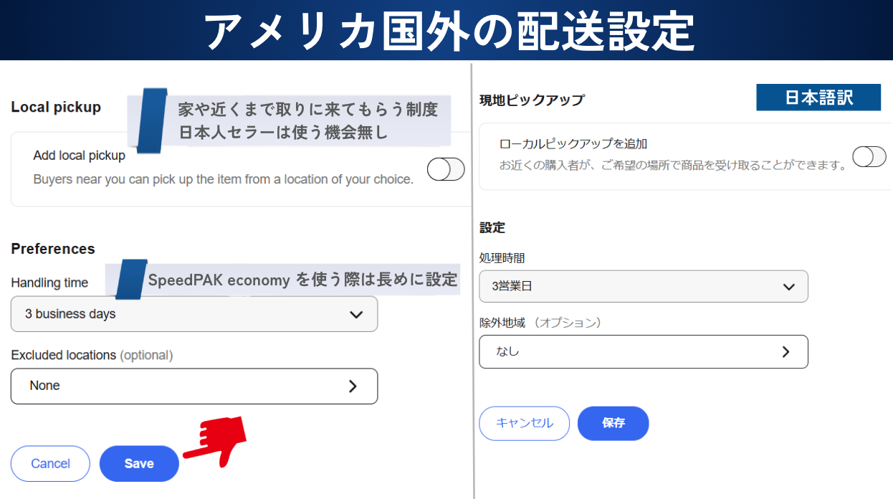The image size is (893, 499).
Task: Open the "3 business days" handling time dropdown
Action: [194, 314]
